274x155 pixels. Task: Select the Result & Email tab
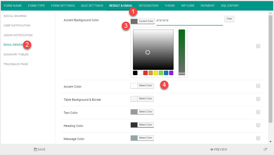point(121,6)
